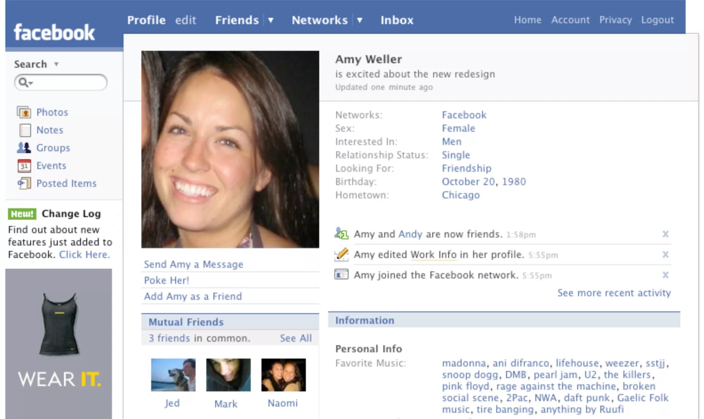Image resolution: width=704 pixels, height=419 pixels.
Task: Click Add Amy as a Friend link
Action: tap(192, 296)
